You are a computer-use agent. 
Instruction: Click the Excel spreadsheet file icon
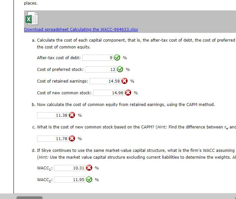(31, 18)
